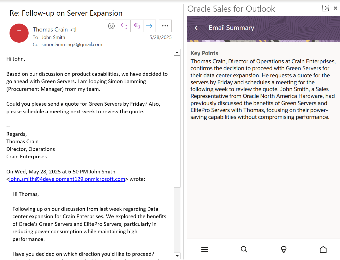
Task: Forward this email message
Action: (149, 26)
